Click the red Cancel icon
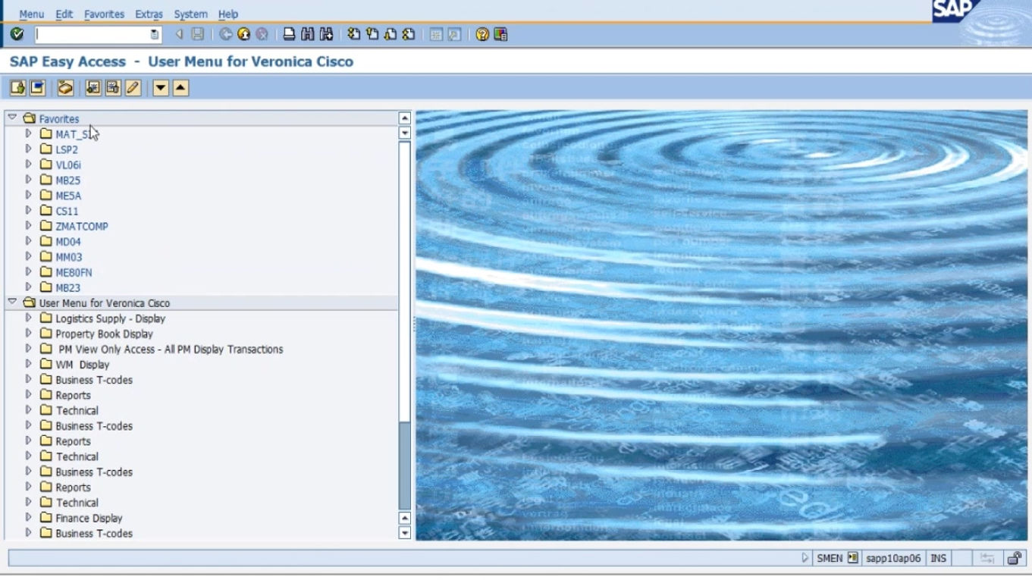 click(x=262, y=34)
